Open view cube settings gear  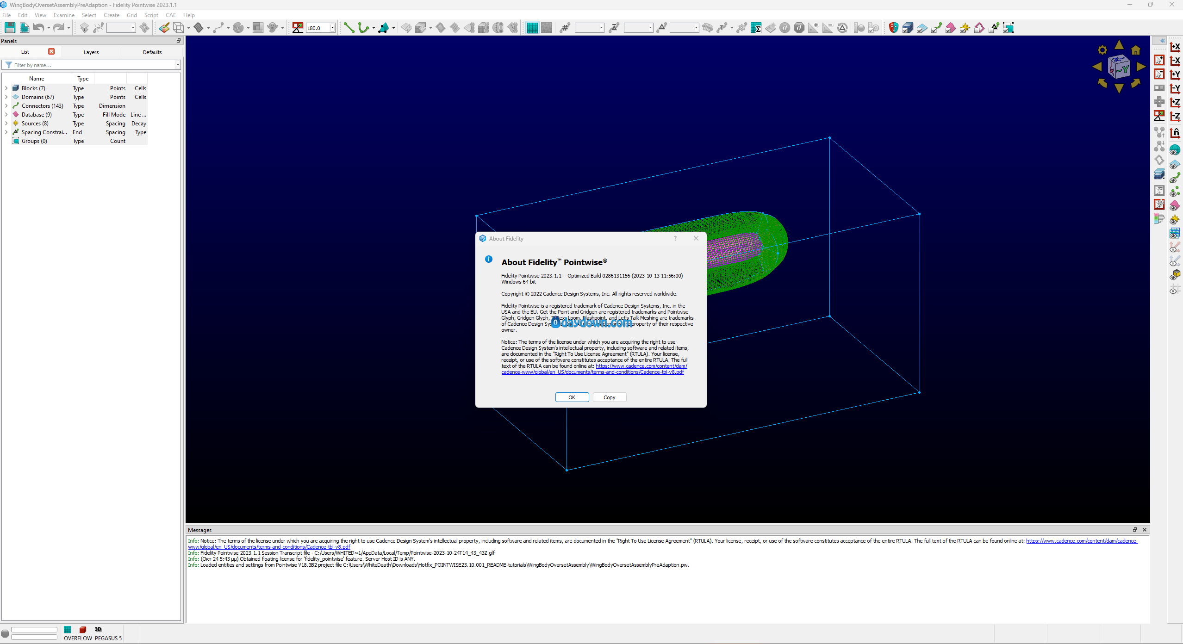coord(1102,50)
